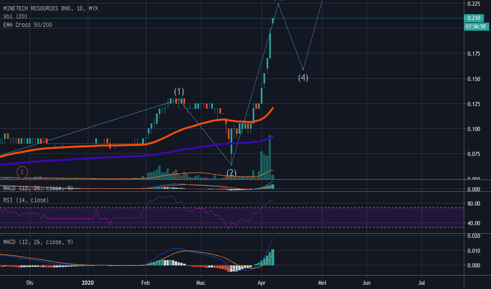The width and height of the screenshot is (491, 289).
Task: Click the countdown timer 07:56:50 label
Action: pyautogui.click(x=476, y=27)
